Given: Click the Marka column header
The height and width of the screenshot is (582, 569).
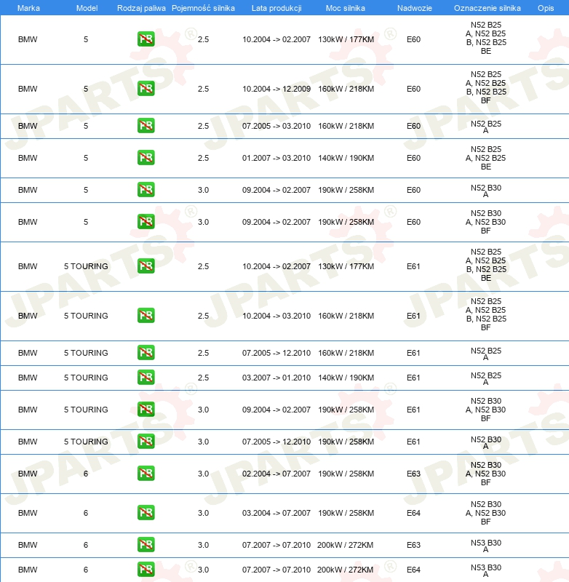Looking at the screenshot, I should 28,8.
